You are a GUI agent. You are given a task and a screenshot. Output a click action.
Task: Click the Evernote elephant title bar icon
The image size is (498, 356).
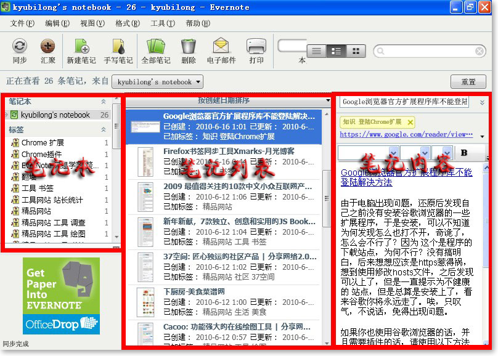(x=6, y=7)
